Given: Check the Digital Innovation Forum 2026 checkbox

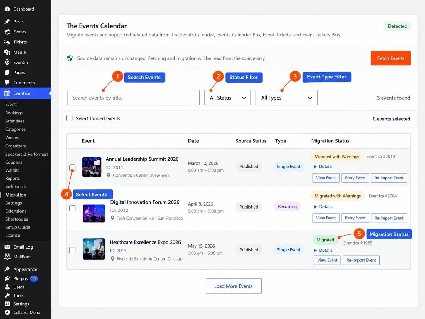Looking at the screenshot, I should point(72,208).
